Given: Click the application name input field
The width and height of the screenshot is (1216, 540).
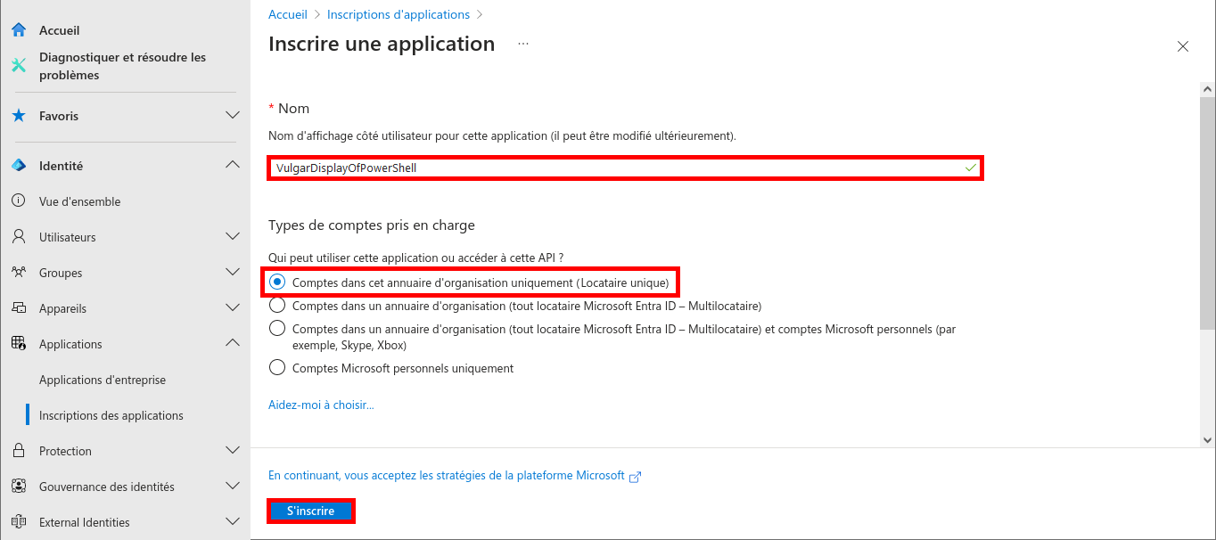Looking at the screenshot, I should [624, 168].
